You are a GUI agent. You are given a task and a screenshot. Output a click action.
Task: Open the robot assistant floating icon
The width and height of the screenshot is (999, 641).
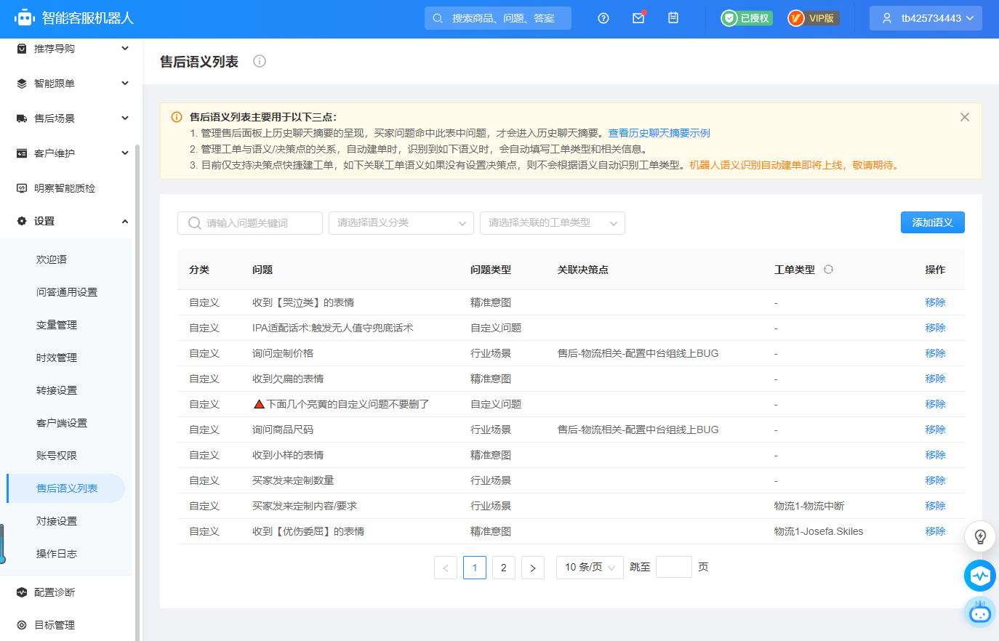980,613
